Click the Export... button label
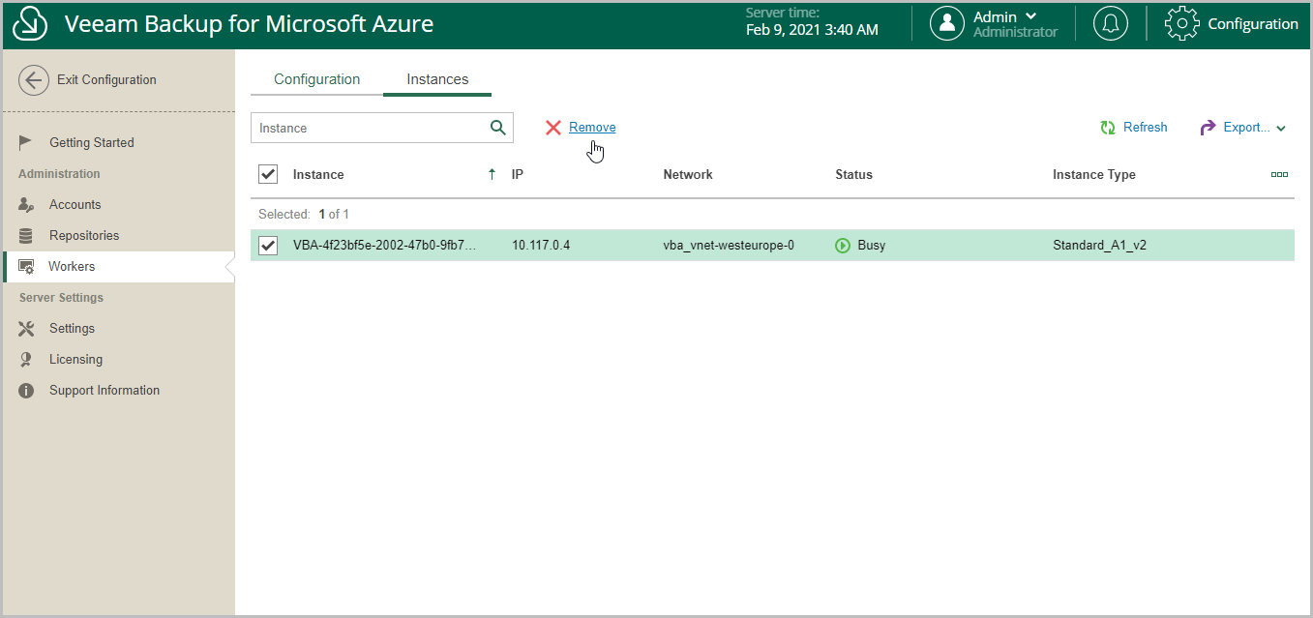Viewport: 1313px width, 618px height. (1247, 128)
